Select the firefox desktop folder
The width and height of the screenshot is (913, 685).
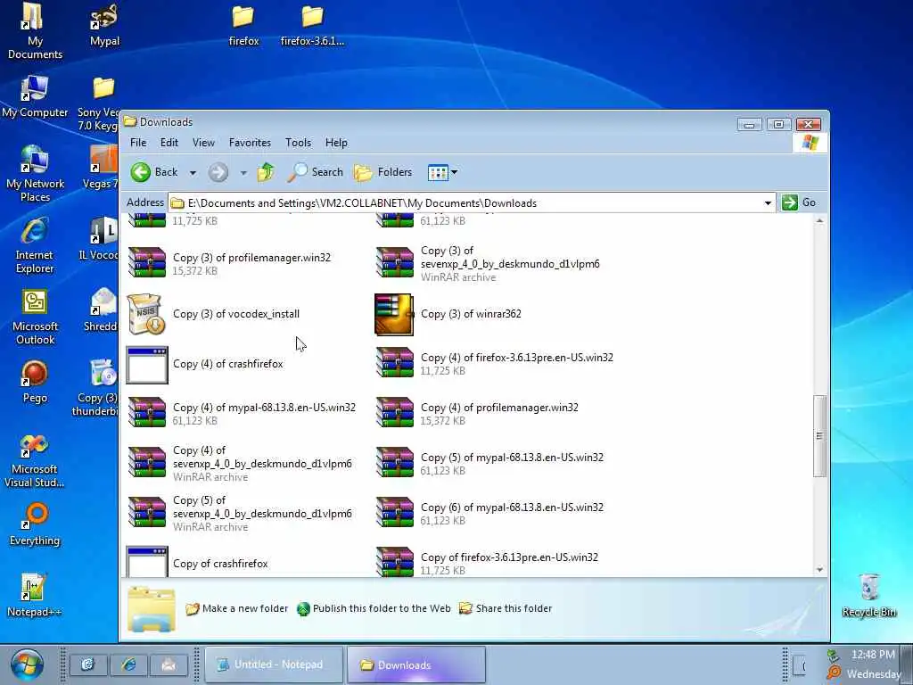point(243,26)
